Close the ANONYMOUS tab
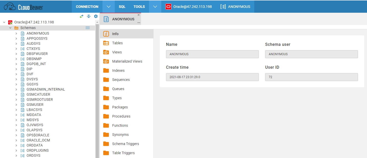This screenshot has width=367, height=158. coord(139,15)
